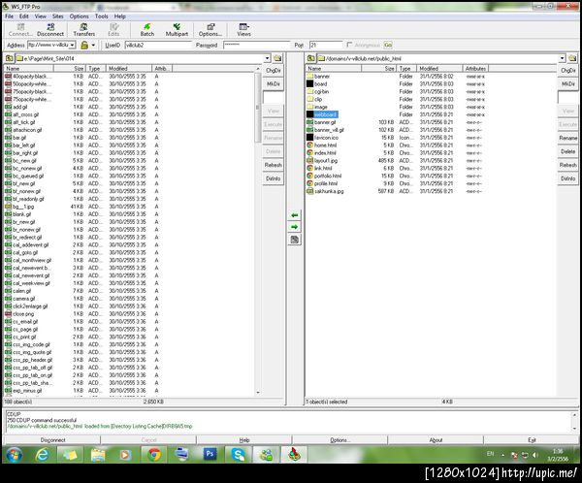Click local pane Refresh button

[x=274, y=165]
